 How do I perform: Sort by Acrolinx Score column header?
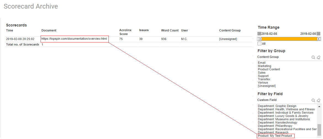click(x=125, y=32)
